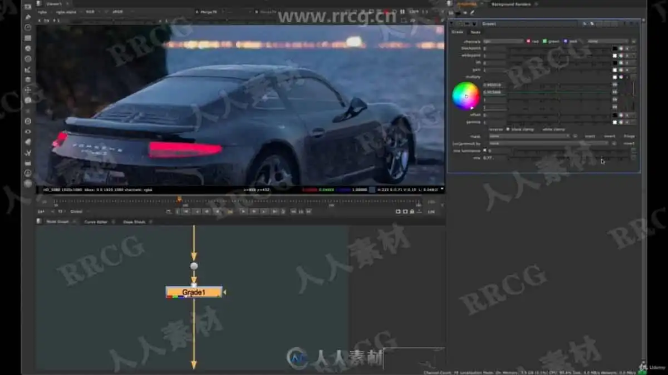This screenshot has height=375, width=668.
Task: Open the viewer rgba layer dropdown
Action: (x=45, y=11)
